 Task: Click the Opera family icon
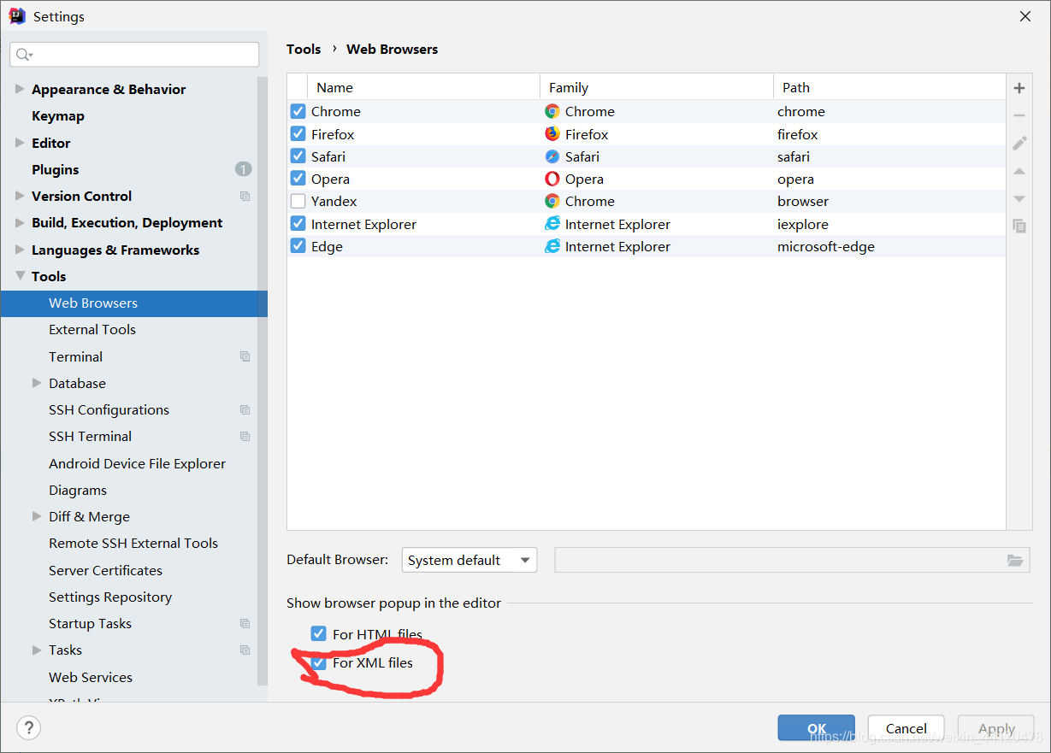[x=552, y=179]
